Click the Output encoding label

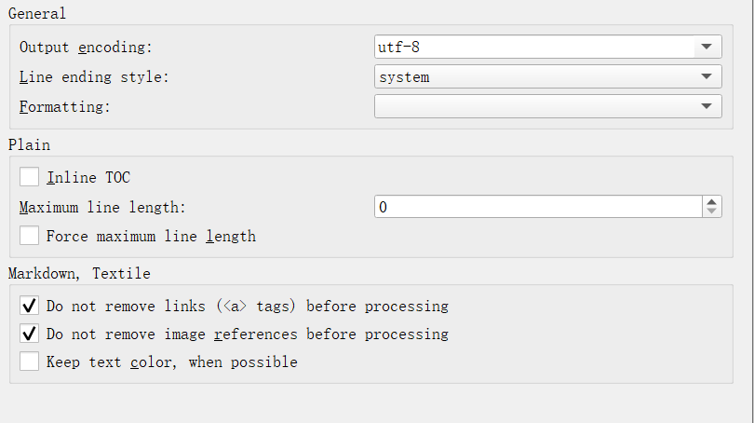click(x=86, y=47)
